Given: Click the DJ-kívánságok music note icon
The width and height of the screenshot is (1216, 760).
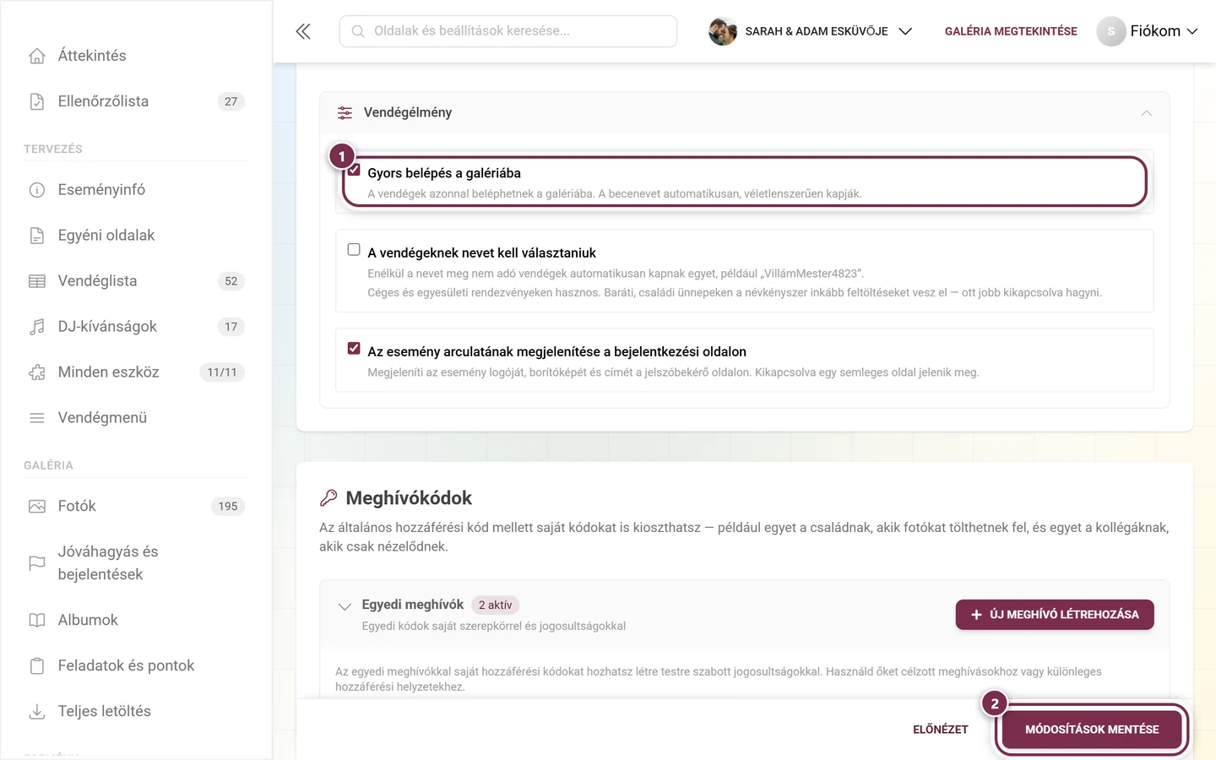Looking at the screenshot, I should (x=37, y=327).
